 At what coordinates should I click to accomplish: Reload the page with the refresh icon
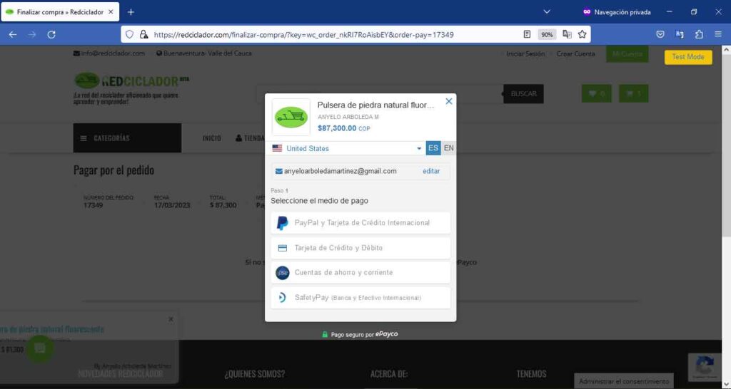click(x=51, y=34)
